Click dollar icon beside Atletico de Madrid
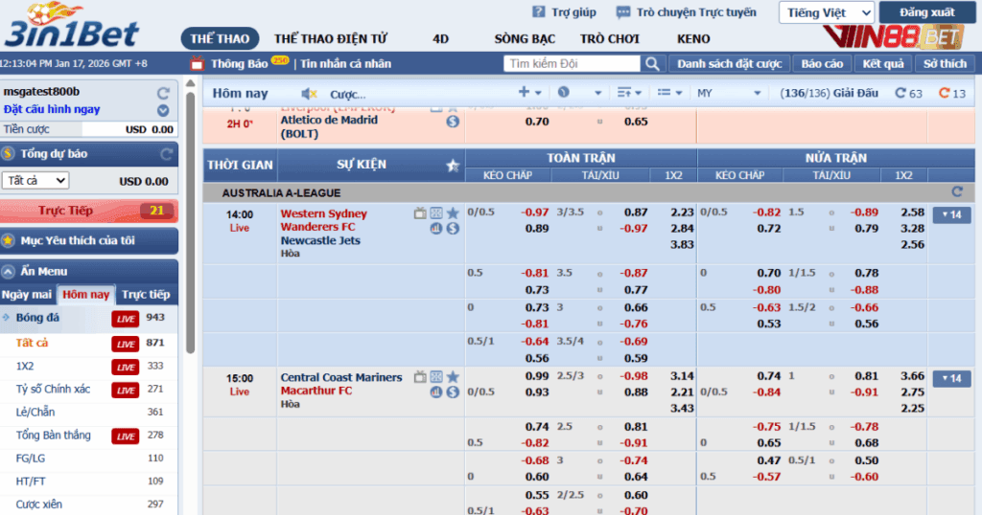 pos(453,122)
